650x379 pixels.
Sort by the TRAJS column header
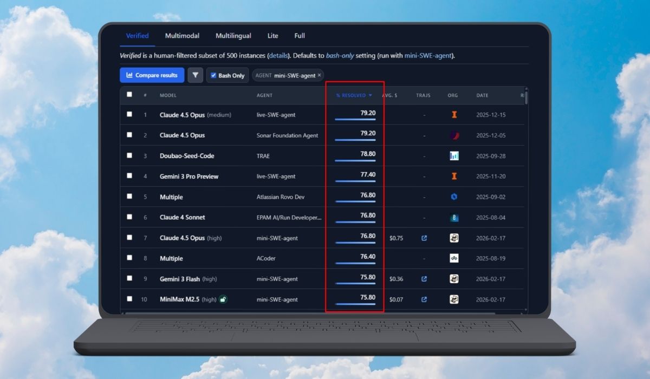423,95
